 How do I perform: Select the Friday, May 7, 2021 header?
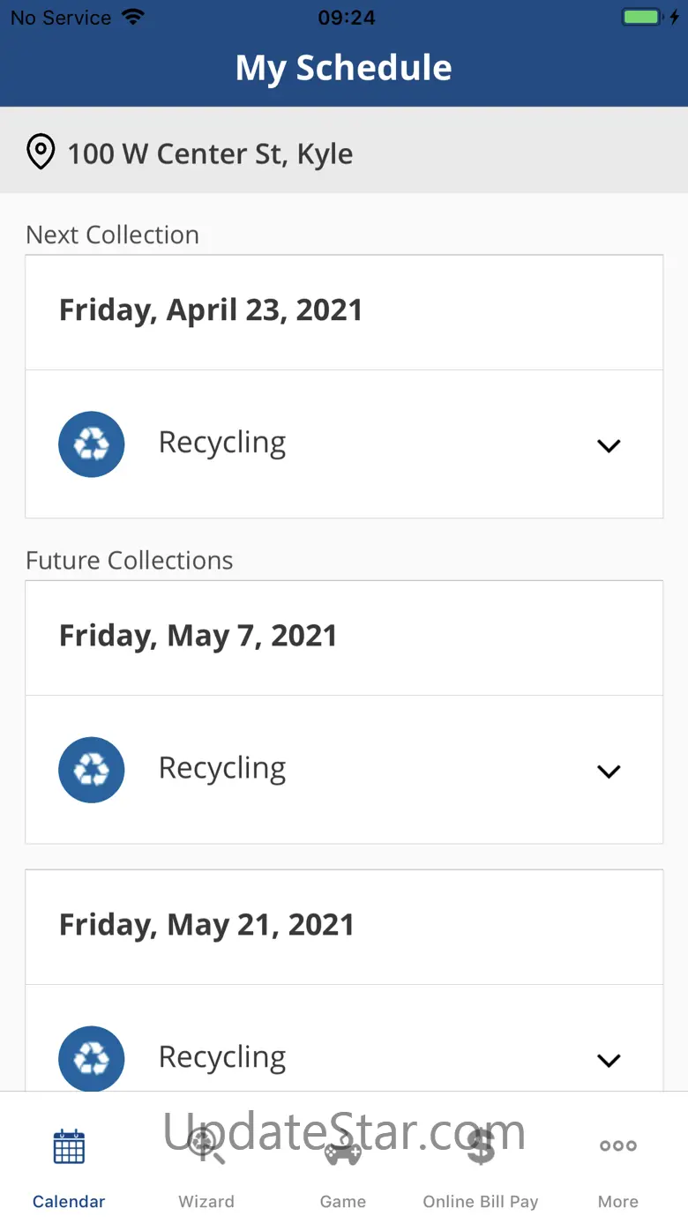(x=198, y=636)
